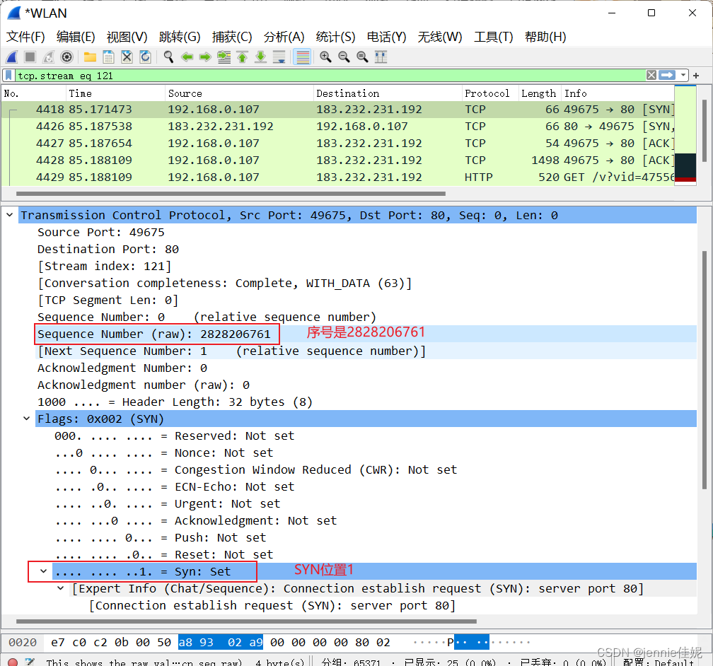Screen dimensions: 713x666
Task: Open the 工具(T) menu
Action: pos(494,37)
